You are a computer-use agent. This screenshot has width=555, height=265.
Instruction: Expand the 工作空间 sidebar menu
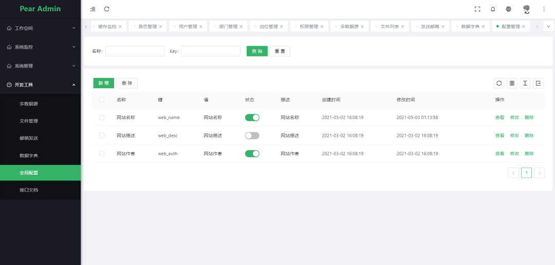[40, 28]
